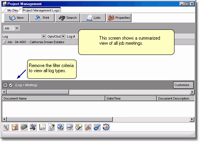Open the Job grouping dropdown arrow
The height and width of the screenshot is (142, 200).
coord(17,28)
